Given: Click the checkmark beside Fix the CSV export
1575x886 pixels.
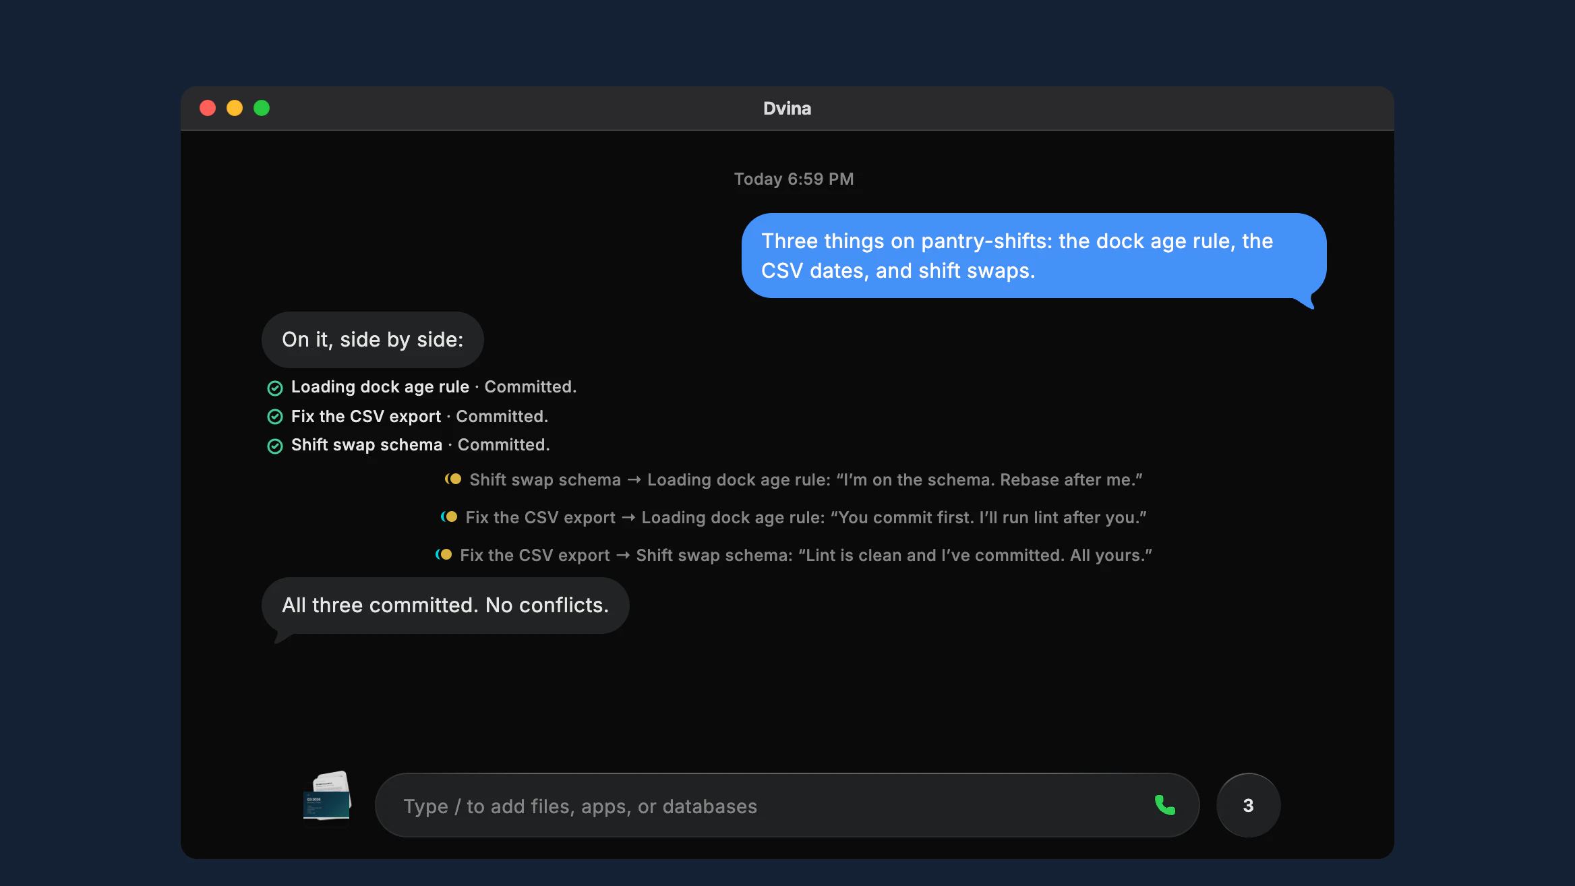Looking at the screenshot, I should [275, 417].
